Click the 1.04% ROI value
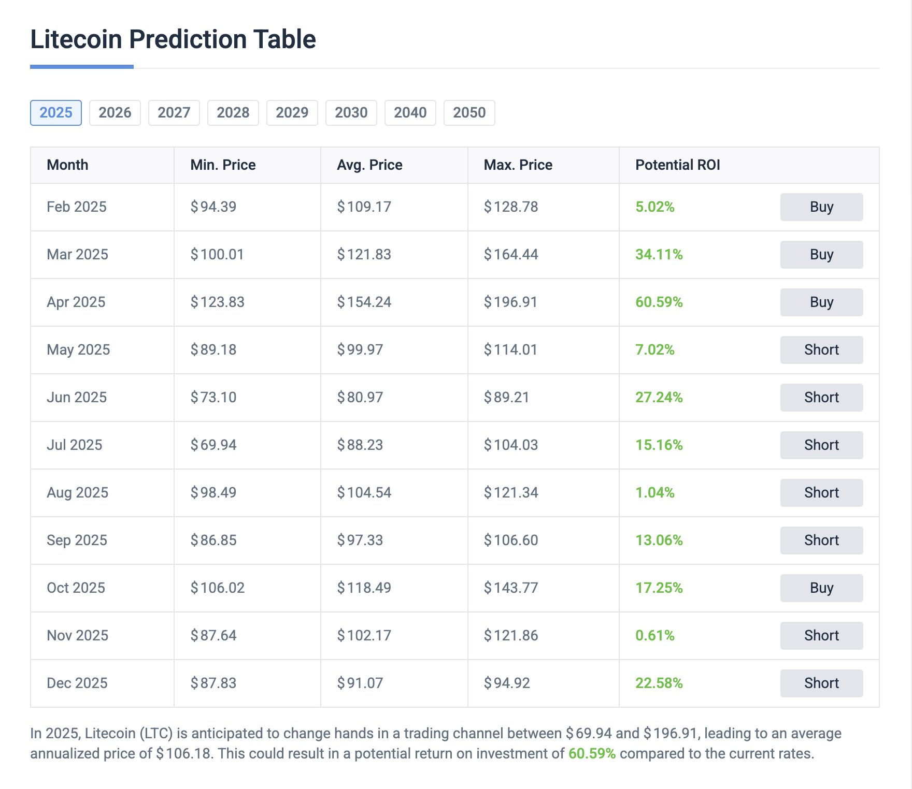The height and width of the screenshot is (789, 912). [655, 493]
